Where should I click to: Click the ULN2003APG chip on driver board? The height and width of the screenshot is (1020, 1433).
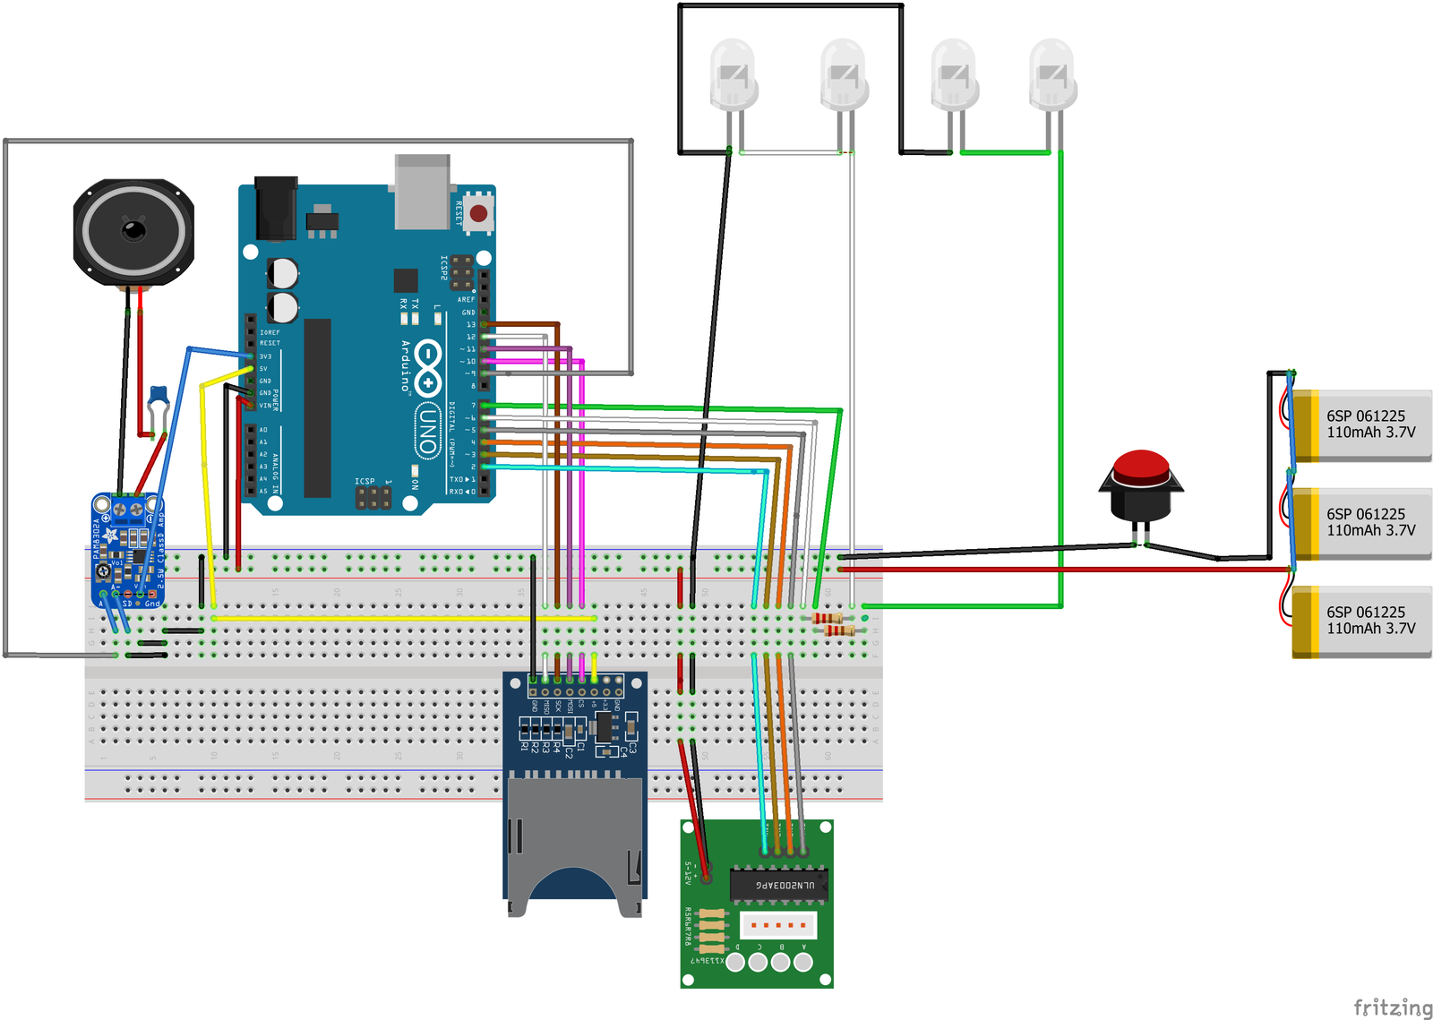(778, 885)
